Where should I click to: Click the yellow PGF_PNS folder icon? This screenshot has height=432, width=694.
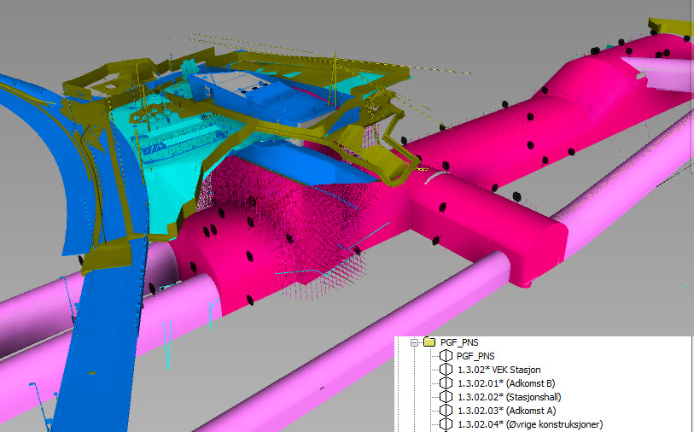click(429, 342)
